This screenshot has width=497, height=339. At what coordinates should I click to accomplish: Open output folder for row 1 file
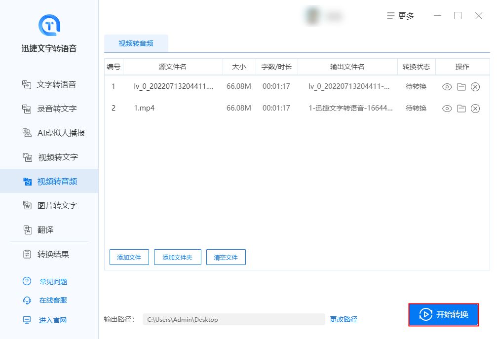tap(461, 87)
